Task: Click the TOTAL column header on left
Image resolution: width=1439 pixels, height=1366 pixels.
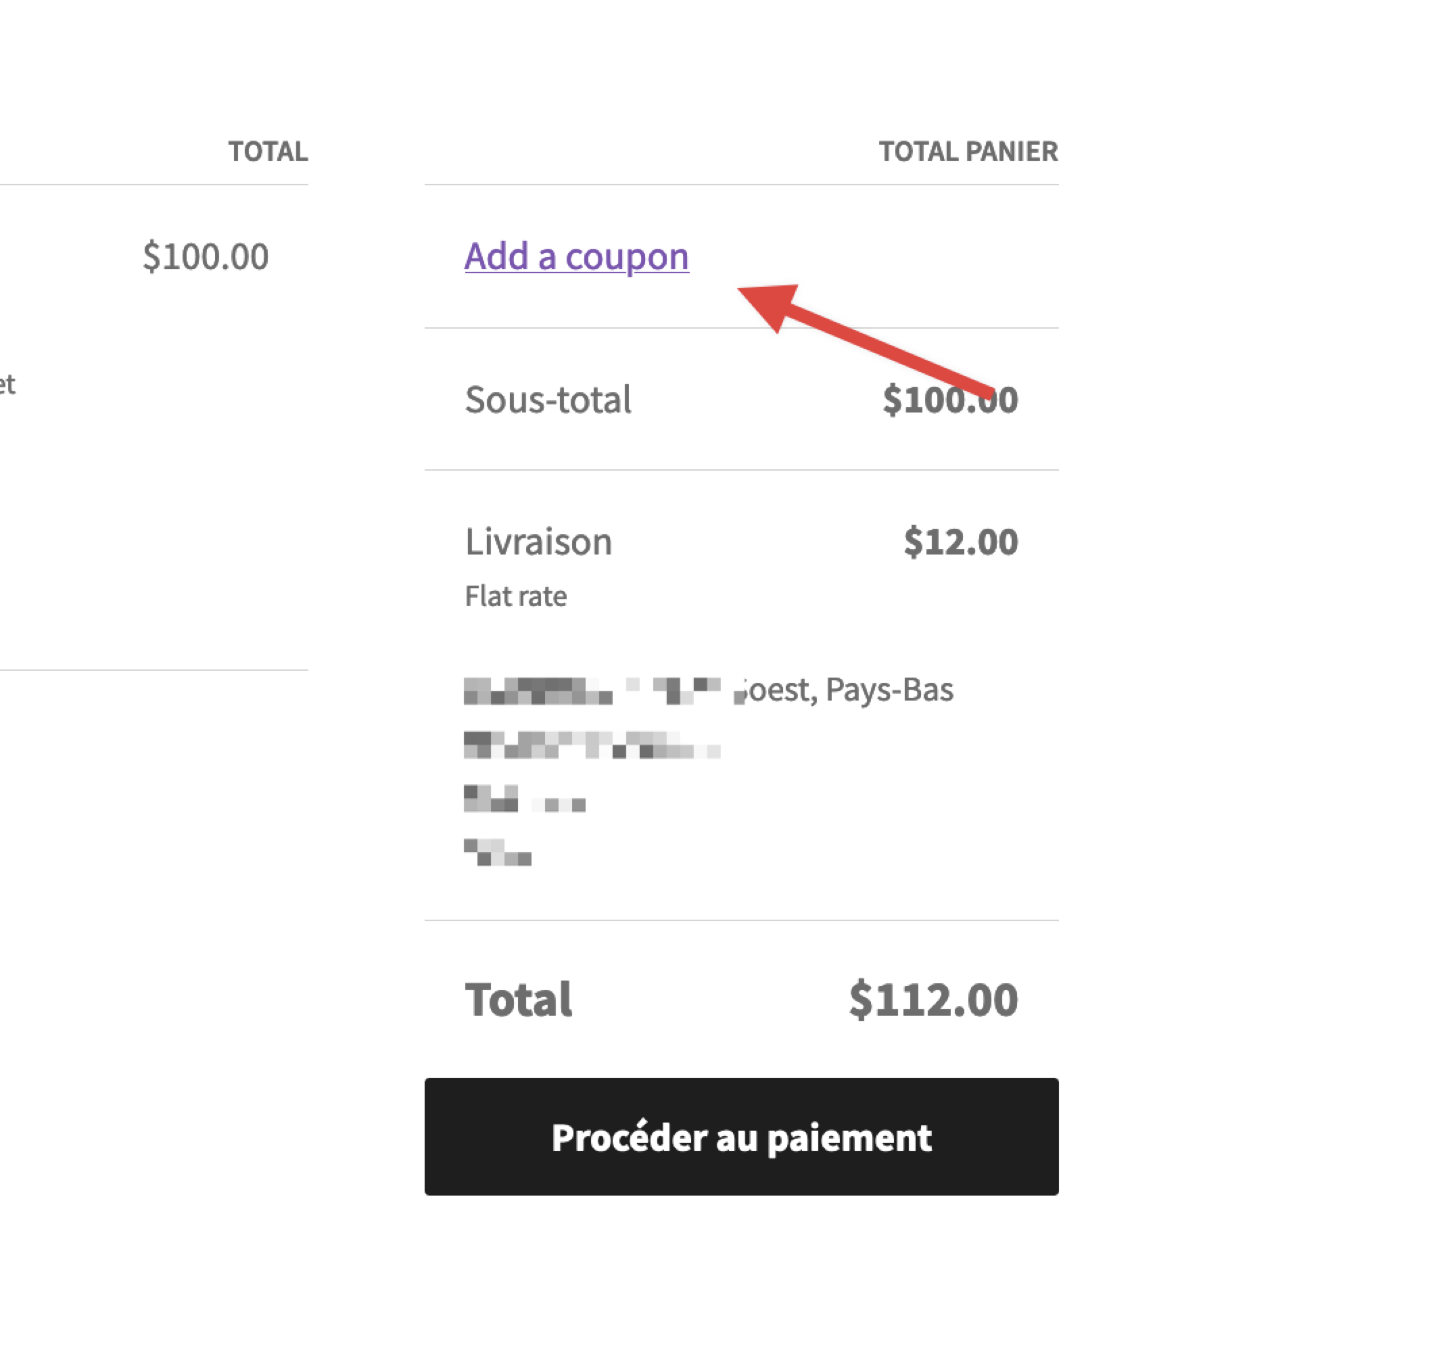Action: click(x=267, y=151)
